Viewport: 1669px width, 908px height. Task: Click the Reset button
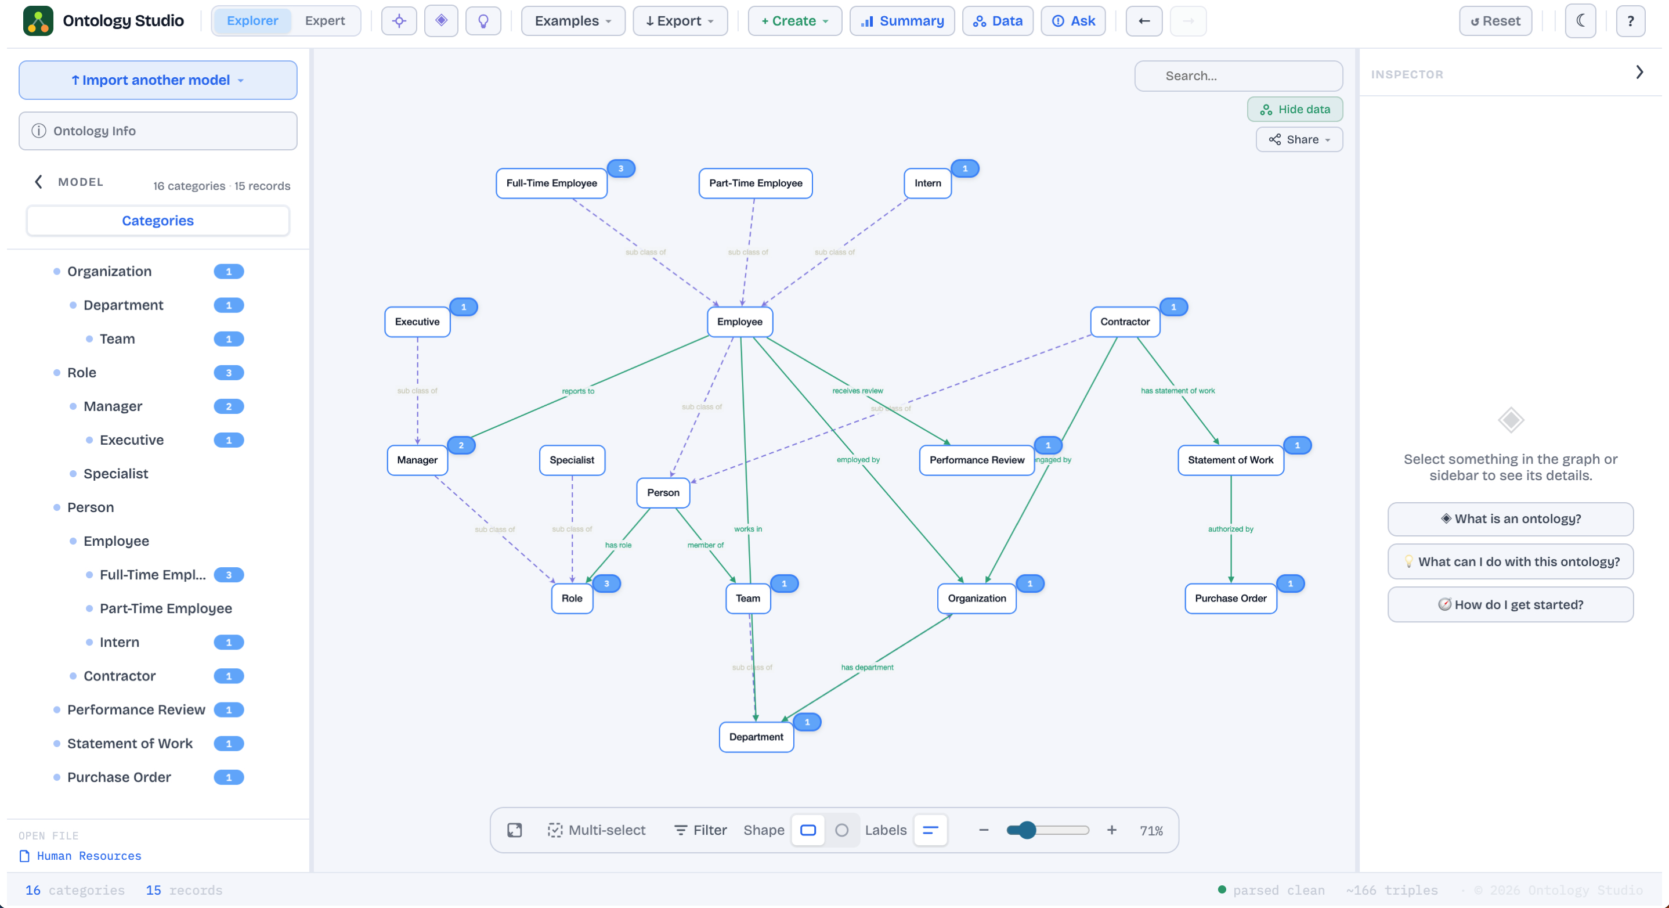pos(1495,21)
